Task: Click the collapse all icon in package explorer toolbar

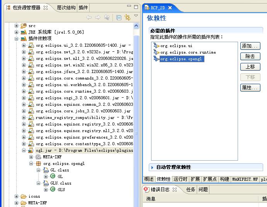Action: 119,17
